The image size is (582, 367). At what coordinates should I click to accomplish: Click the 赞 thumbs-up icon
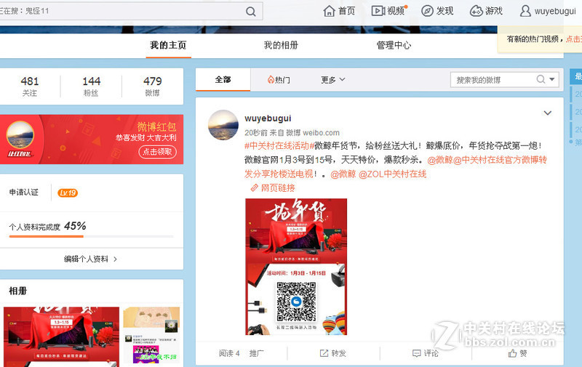(x=512, y=353)
